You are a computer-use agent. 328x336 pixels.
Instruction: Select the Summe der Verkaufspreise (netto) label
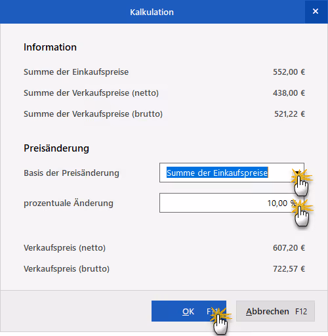[x=91, y=93]
